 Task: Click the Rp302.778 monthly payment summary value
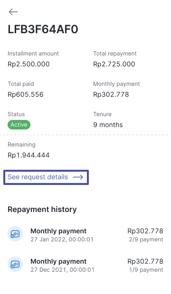click(x=111, y=94)
